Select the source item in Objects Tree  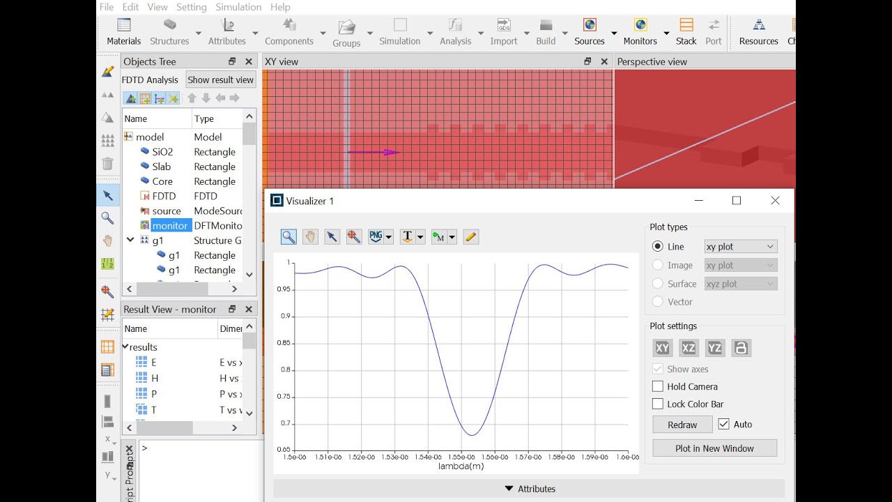(x=167, y=211)
